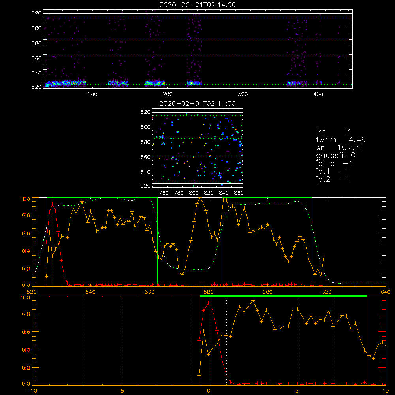Viewport: 395px width, 395px height.
Task: Click the small middle plot title 2020-02-01T02:14:00
Action: tap(198, 103)
